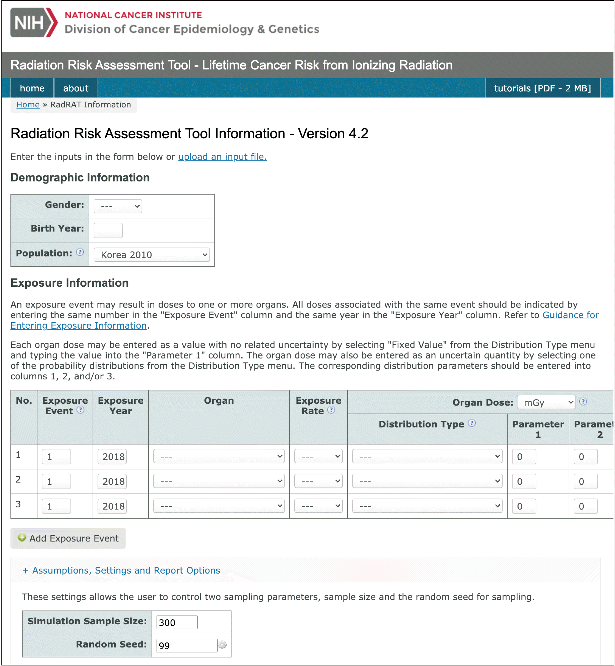Click the Distribution Type help icon
Image resolution: width=615 pixels, height=666 pixels.
coord(472,423)
